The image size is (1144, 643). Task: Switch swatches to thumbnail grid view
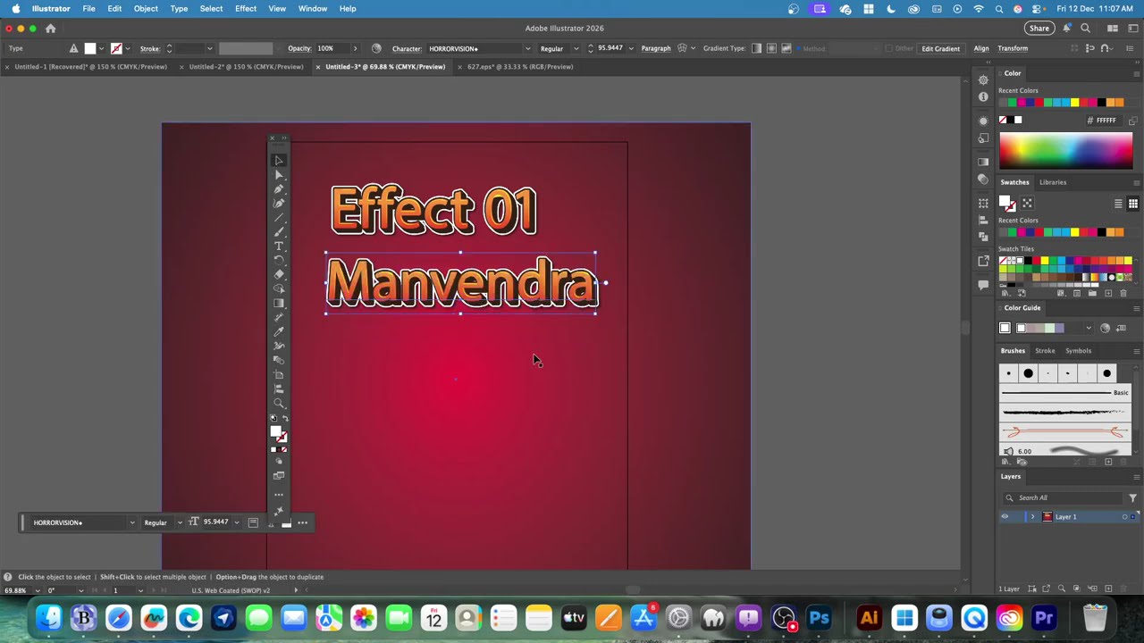click(1132, 204)
